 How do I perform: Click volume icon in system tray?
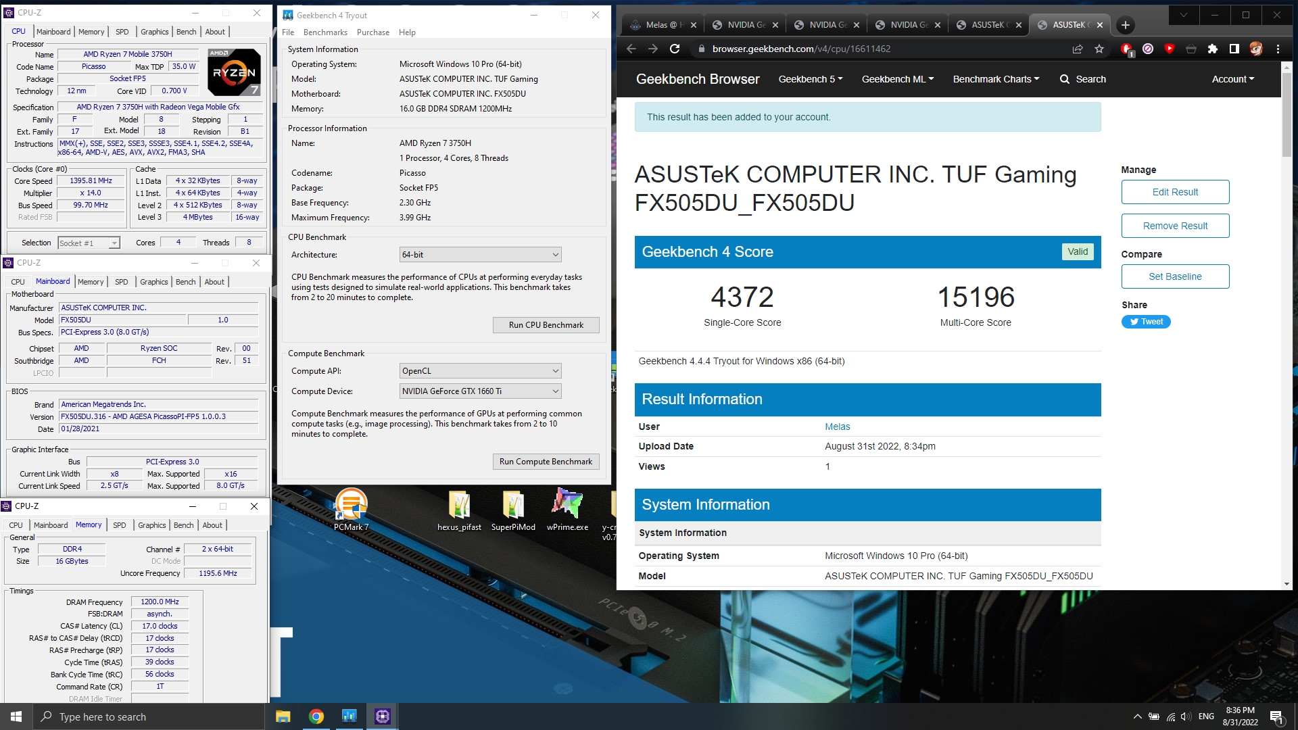(x=1186, y=716)
